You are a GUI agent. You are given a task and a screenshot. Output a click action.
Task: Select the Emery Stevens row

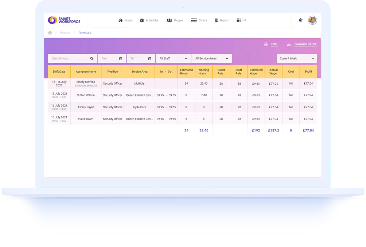click(x=86, y=84)
